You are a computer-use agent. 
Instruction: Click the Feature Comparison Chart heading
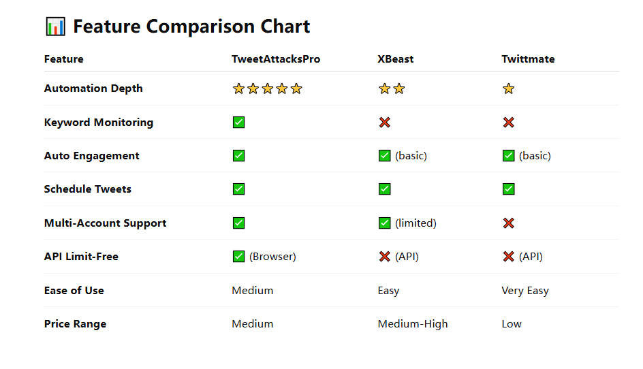tap(191, 27)
